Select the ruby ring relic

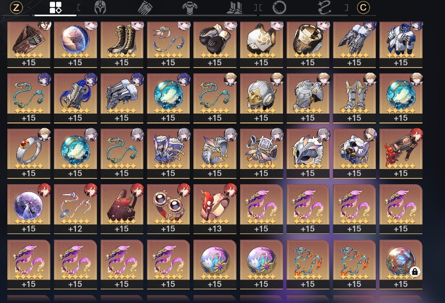(29, 154)
